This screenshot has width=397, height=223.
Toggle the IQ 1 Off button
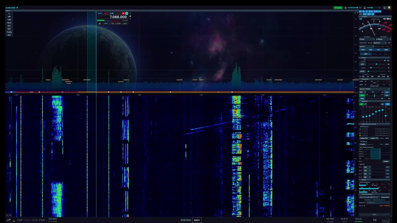(x=387, y=167)
